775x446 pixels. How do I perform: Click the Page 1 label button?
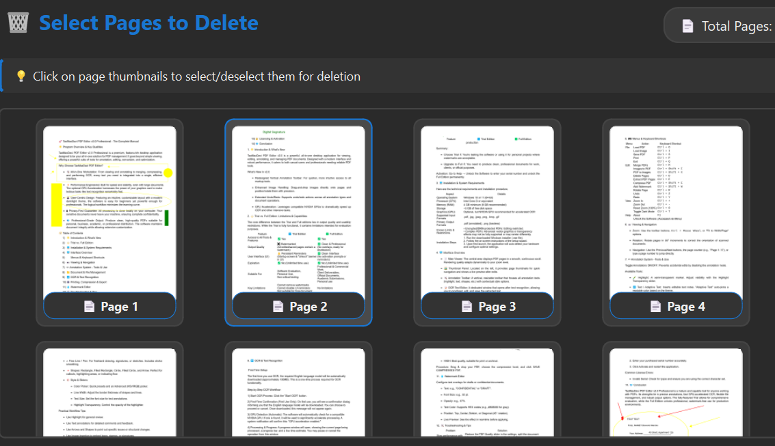click(109, 307)
